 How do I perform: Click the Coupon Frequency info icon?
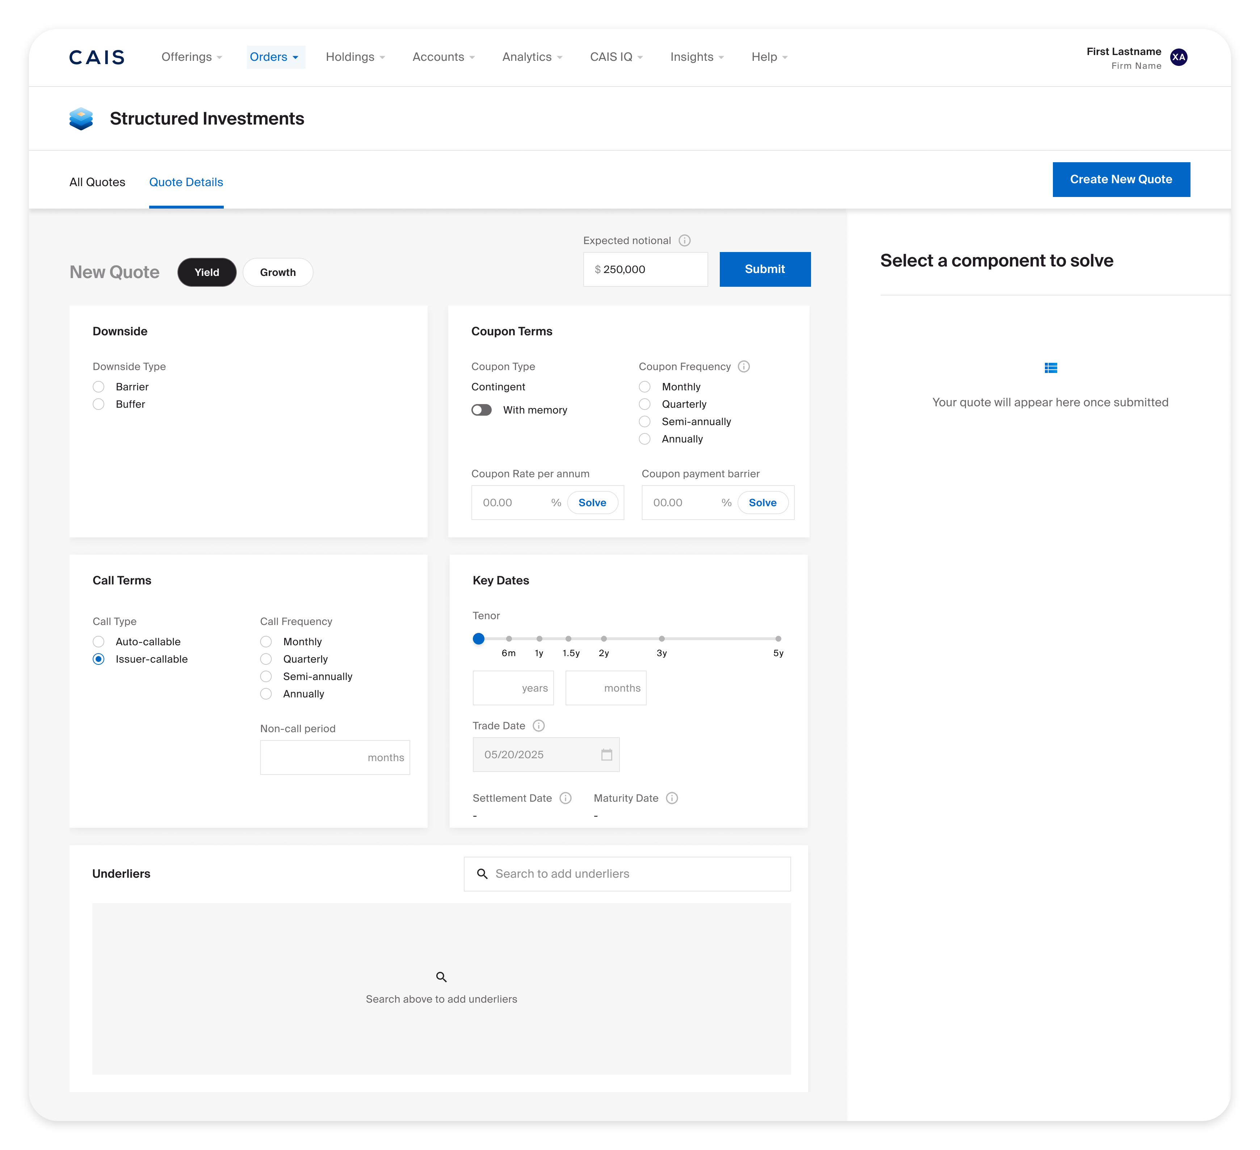(x=744, y=367)
